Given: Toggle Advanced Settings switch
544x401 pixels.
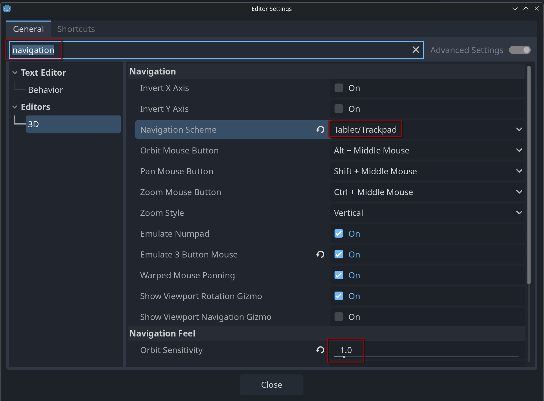Looking at the screenshot, I should point(520,50).
